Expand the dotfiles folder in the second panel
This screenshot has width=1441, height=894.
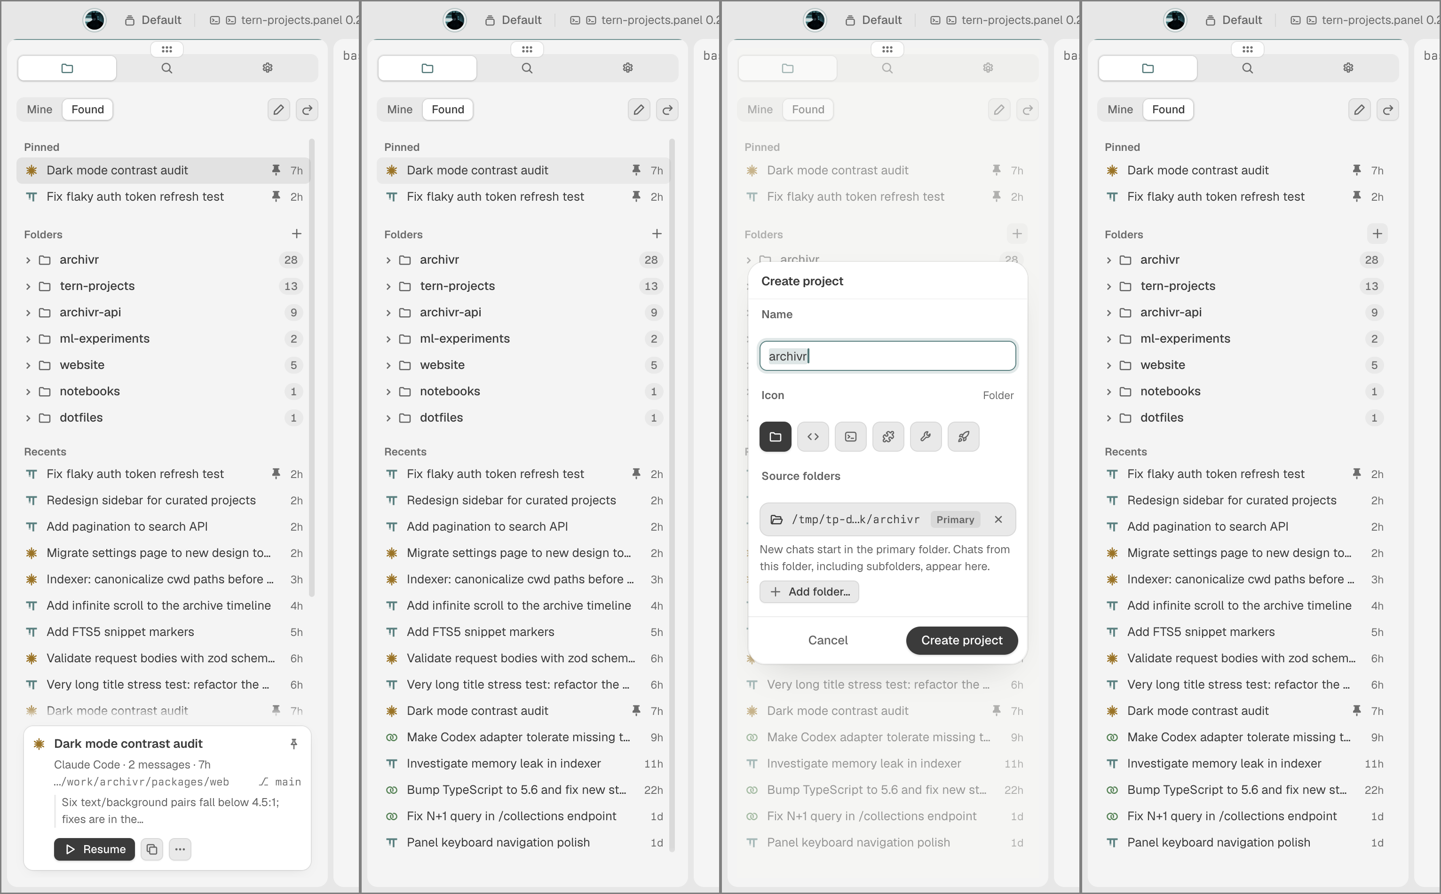pyautogui.click(x=388, y=418)
